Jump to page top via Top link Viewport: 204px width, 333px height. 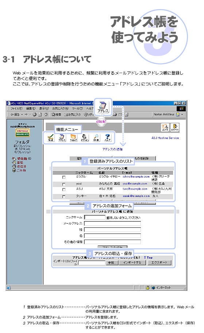(x=148, y=258)
